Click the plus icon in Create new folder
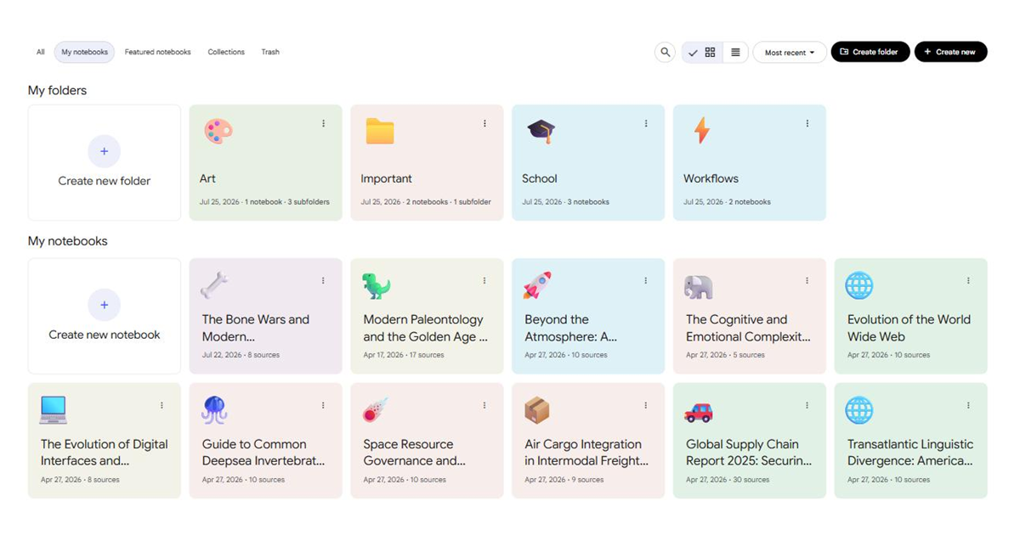This screenshot has width=1020, height=535. click(105, 151)
